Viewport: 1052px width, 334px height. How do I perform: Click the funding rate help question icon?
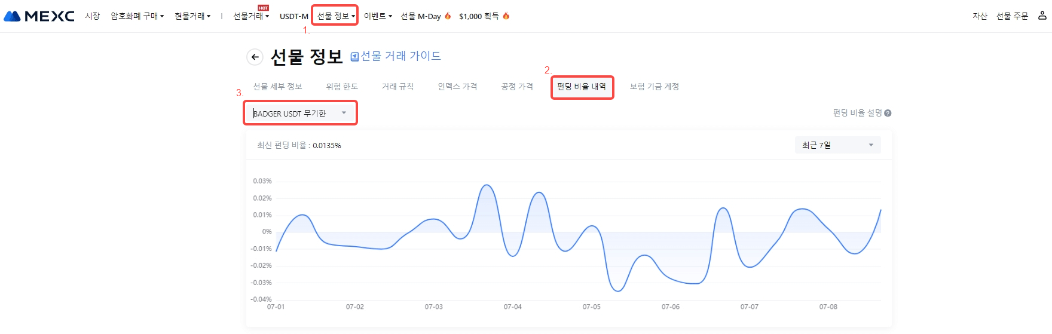click(888, 113)
